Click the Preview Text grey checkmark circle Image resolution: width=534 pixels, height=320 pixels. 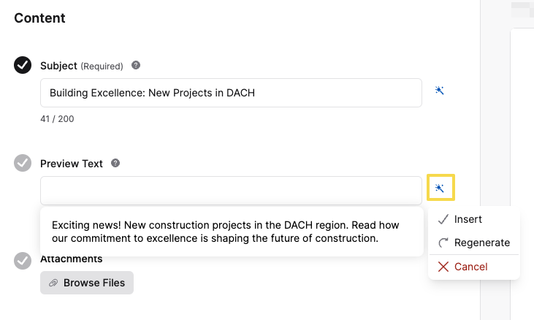point(23,163)
